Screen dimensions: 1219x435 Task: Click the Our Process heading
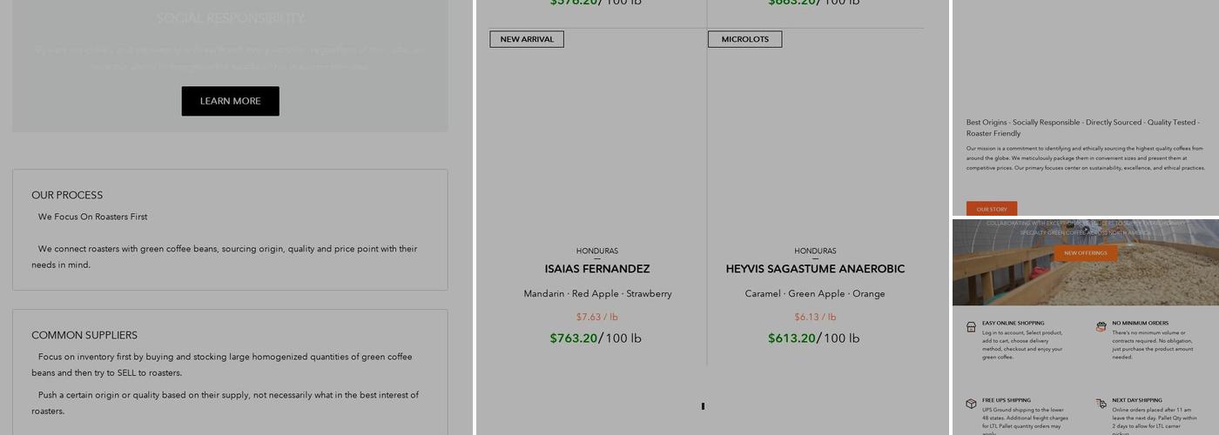[67, 195]
